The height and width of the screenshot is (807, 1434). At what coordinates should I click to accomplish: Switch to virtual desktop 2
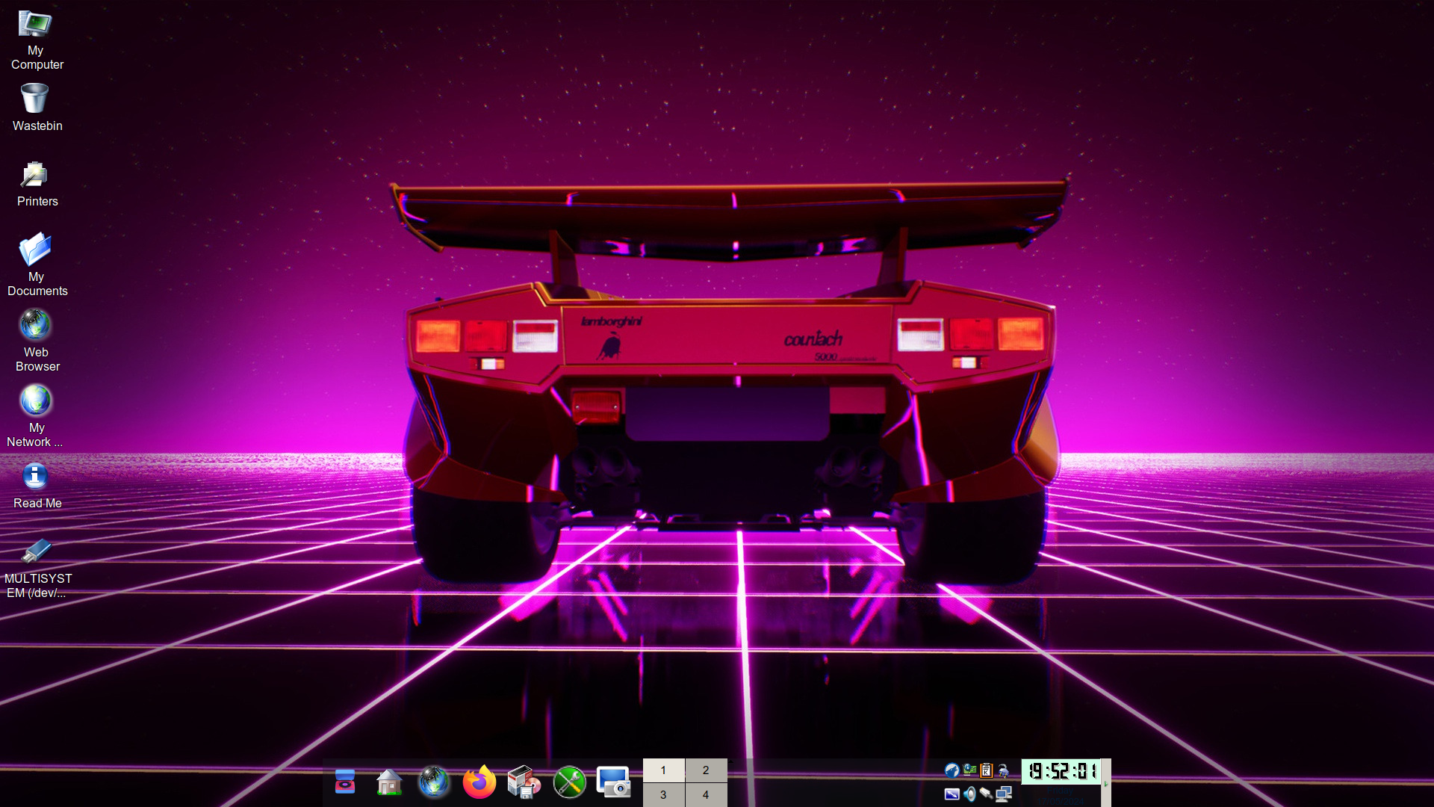click(706, 770)
